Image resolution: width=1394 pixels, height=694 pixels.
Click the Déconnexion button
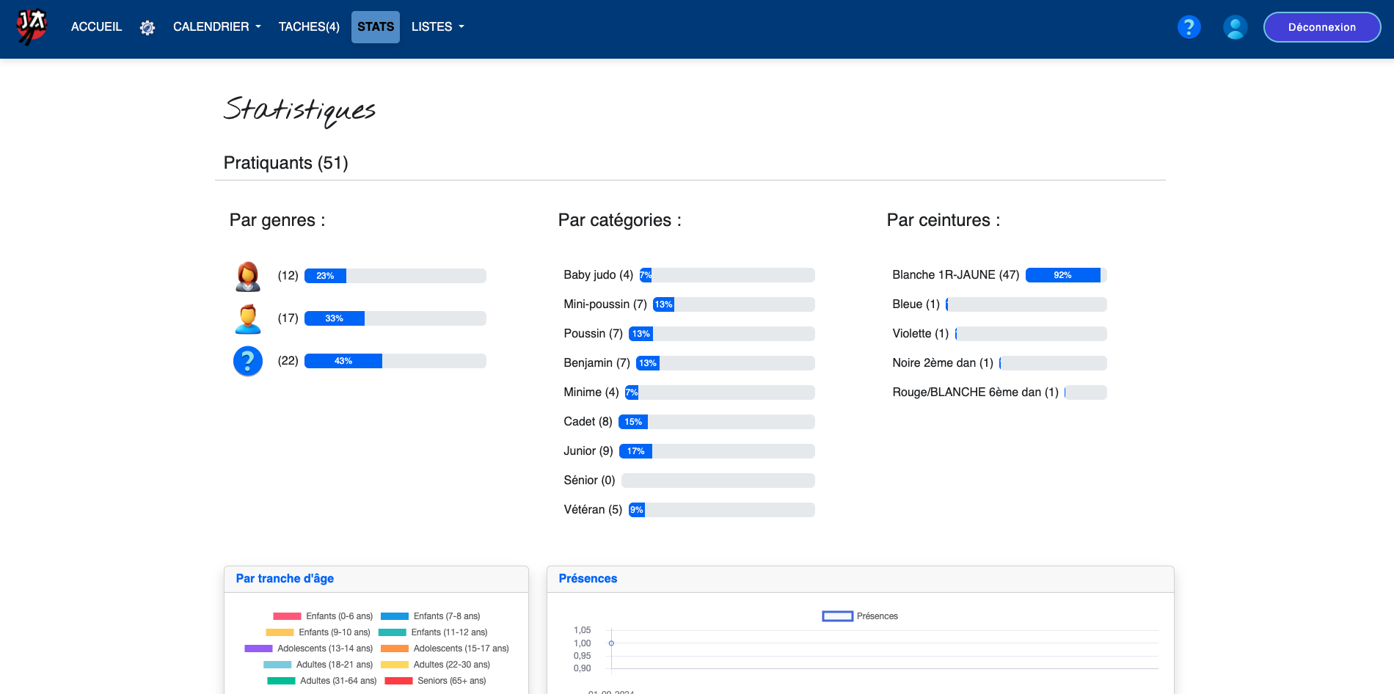(x=1322, y=27)
